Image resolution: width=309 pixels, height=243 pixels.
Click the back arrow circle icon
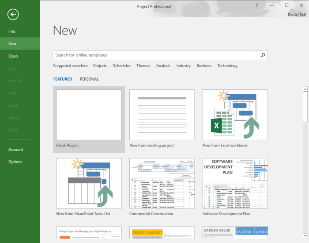tap(13, 15)
